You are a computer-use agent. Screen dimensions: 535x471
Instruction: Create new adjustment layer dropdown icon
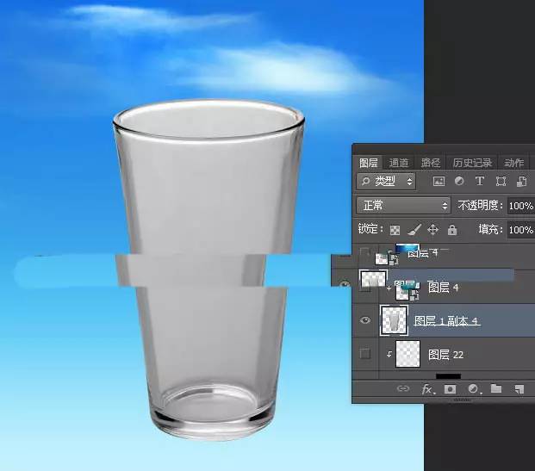click(473, 389)
